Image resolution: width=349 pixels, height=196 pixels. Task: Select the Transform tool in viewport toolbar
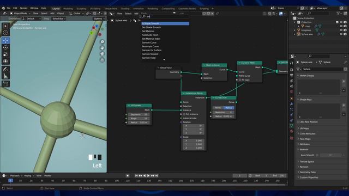5,61
